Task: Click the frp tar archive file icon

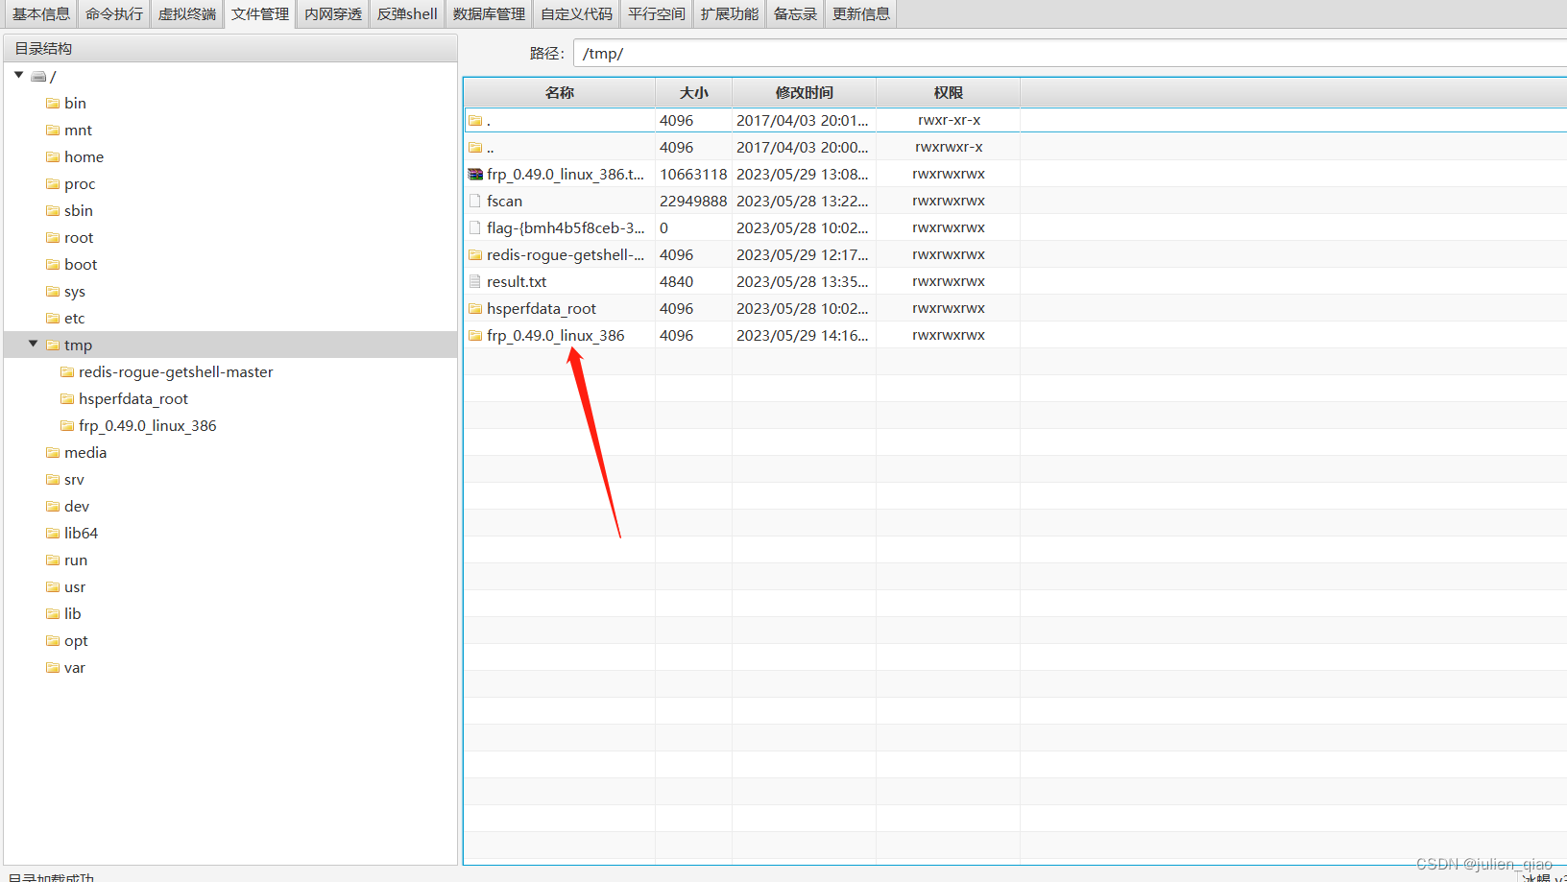Action: [x=475, y=174]
